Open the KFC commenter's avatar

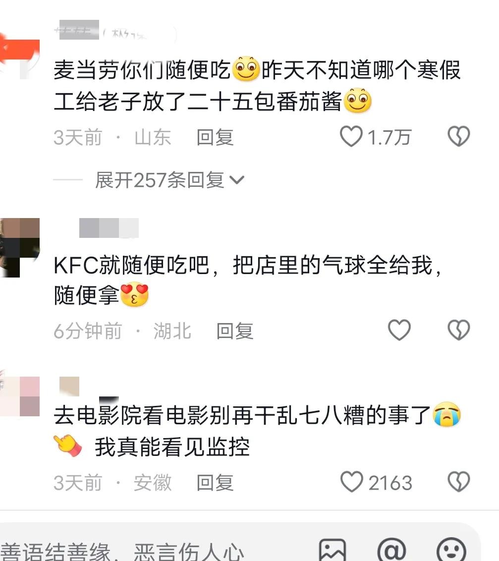pyautogui.click(x=20, y=248)
